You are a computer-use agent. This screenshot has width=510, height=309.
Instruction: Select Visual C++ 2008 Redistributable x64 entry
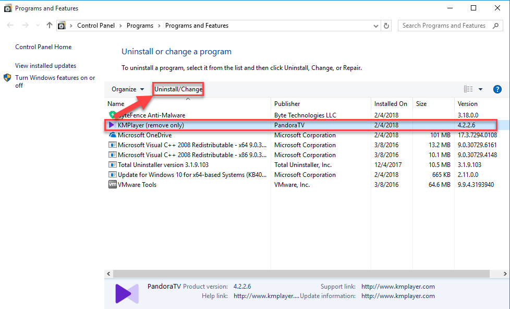tap(192, 145)
